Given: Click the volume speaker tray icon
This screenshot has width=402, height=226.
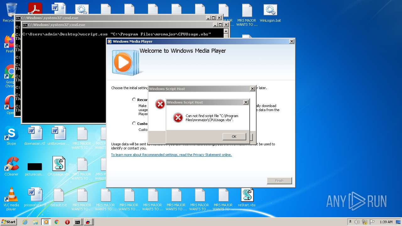Looking at the screenshot, I should (357, 222).
